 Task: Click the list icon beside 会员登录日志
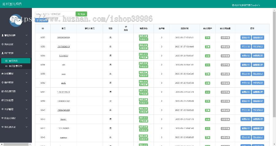point(6,66)
